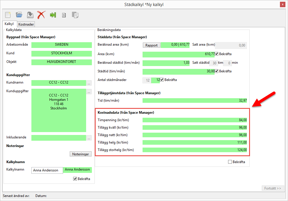Open the Inkluderande ellipsis button
The height and width of the screenshot is (201, 288).
(x=89, y=138)
